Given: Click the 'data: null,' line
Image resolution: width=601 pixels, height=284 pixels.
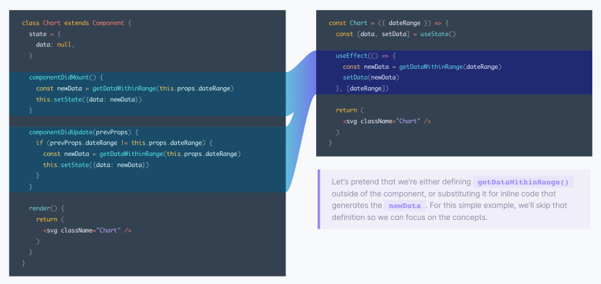Looking at the screenshot, I should [55, 45].
